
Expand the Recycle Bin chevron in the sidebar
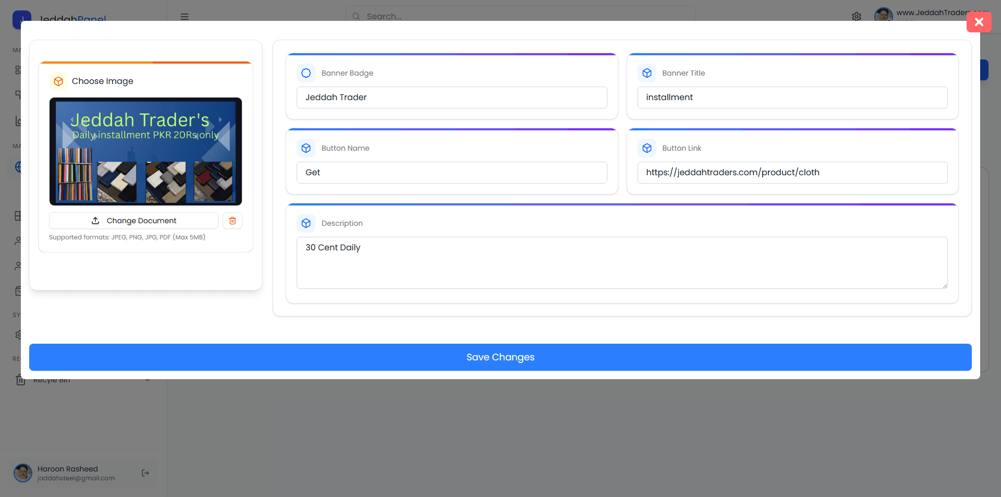[148, 381]
